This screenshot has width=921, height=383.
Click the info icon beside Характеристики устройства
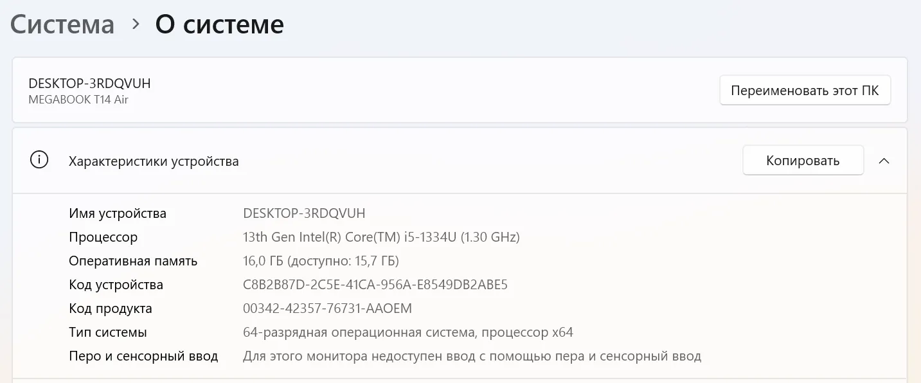coord(39,161)
